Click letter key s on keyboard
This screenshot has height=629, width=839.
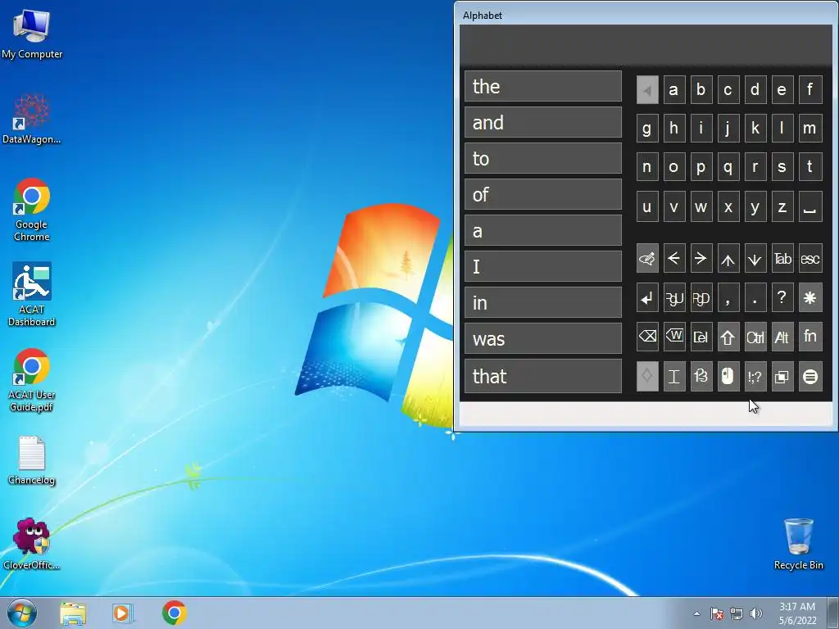(782, 168)
